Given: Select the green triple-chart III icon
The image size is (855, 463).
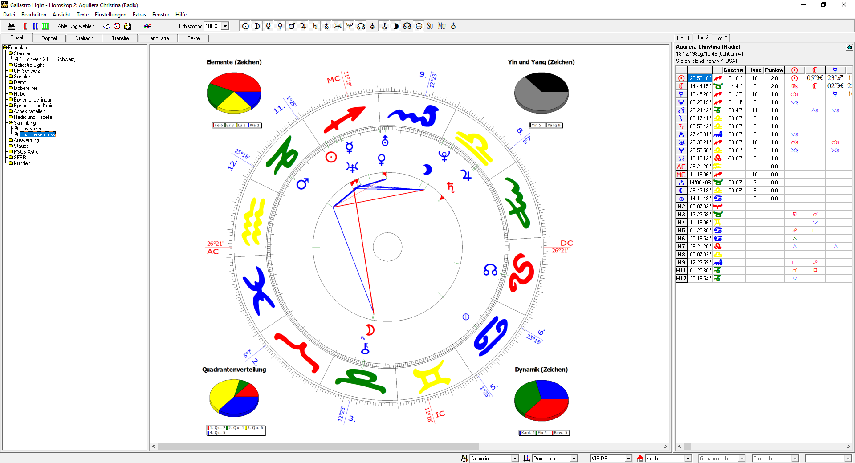Looking at the screenshot, I should tap(45, 26).
